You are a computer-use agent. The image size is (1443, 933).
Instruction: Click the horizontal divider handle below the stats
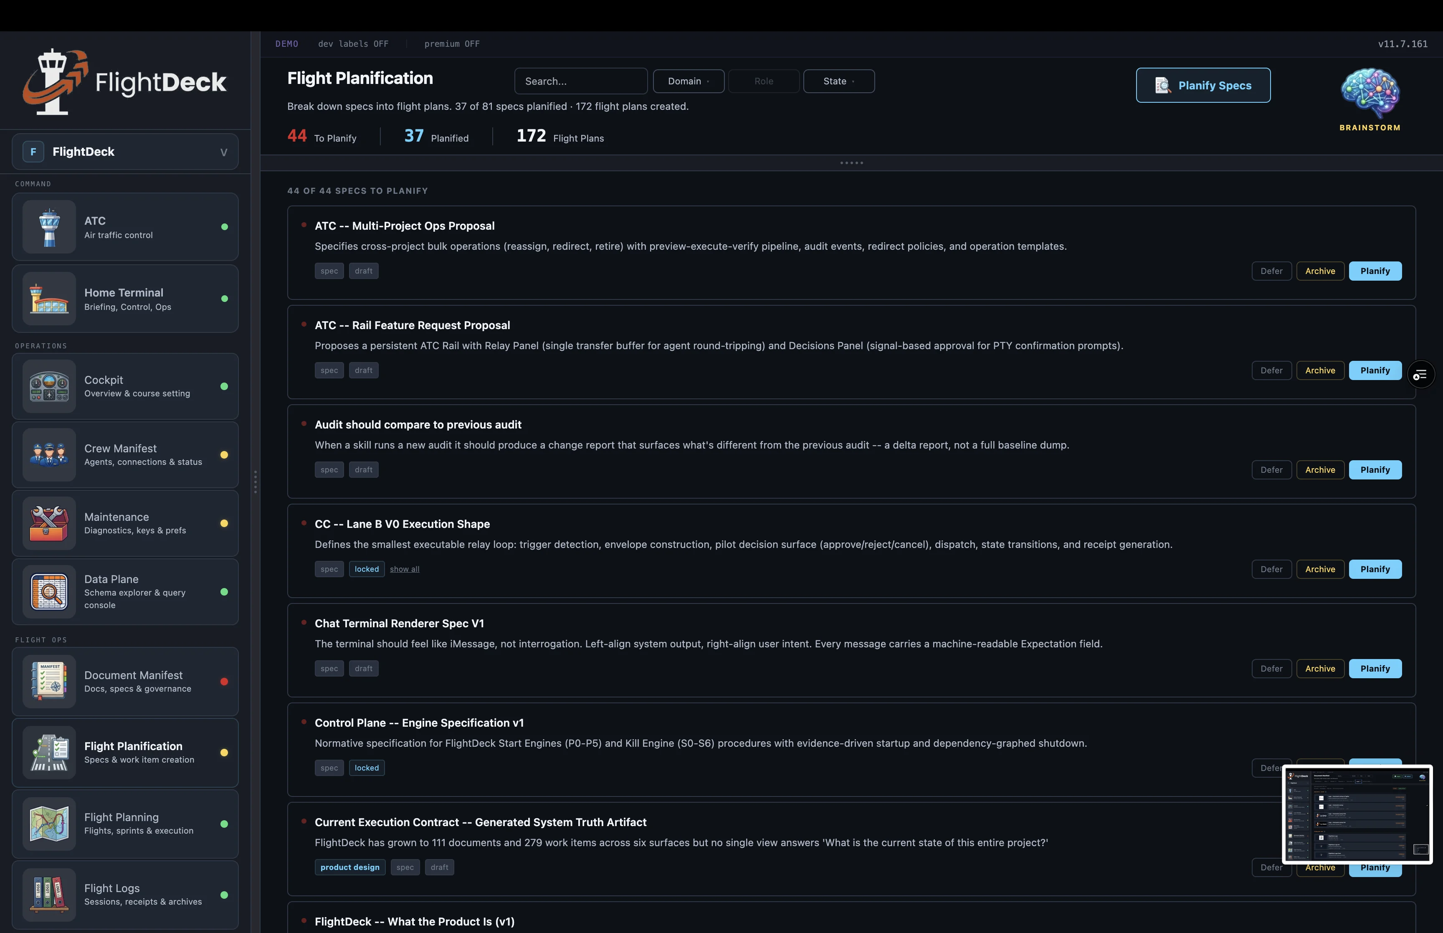click(x=851, y=163)
